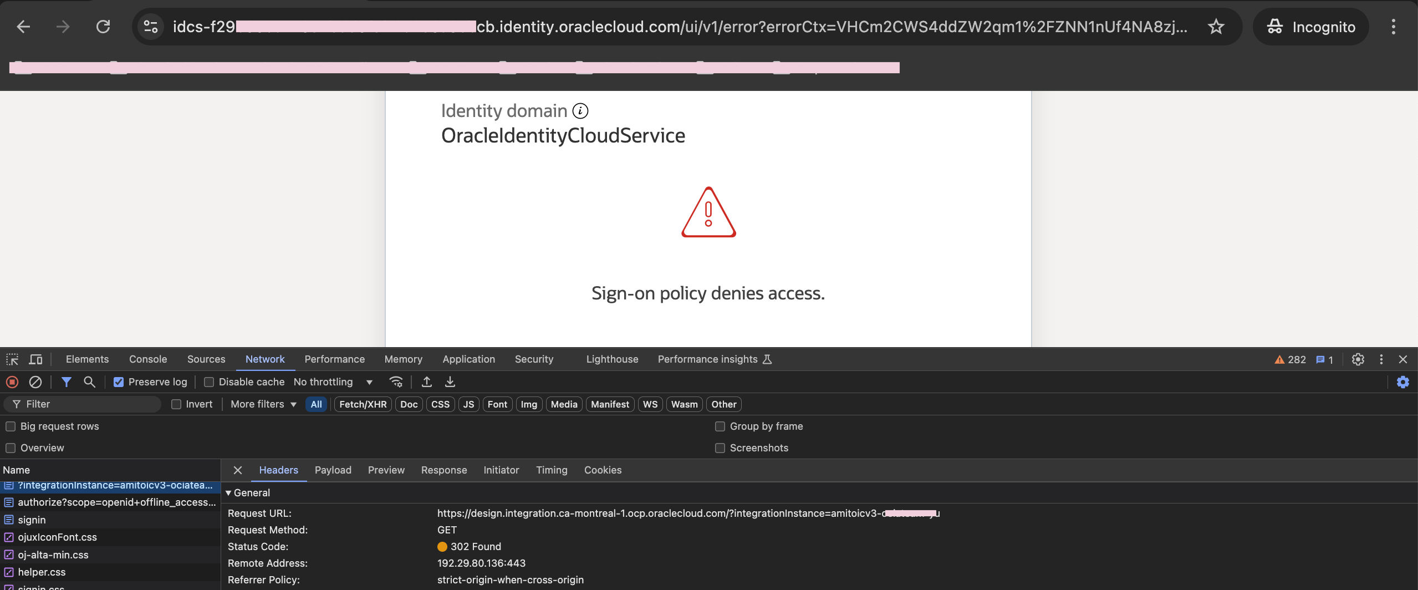
Task: Select the Fetch/XHR filter button
Action: click(x=363, y=404)
